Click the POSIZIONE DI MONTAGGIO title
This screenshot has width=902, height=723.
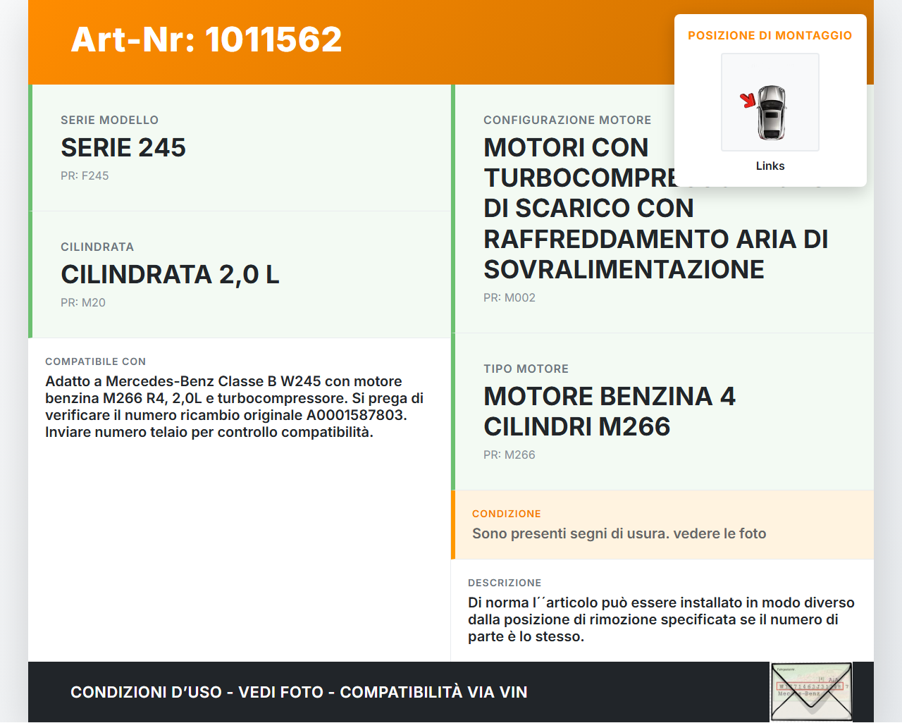(770, 35)
